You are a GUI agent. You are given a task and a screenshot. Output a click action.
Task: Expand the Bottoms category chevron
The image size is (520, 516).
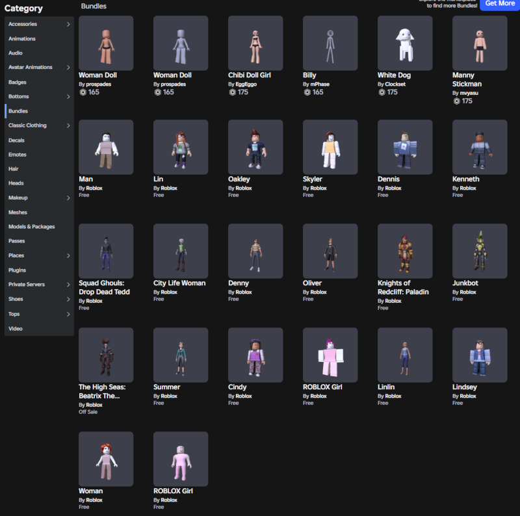coord(68,96)
